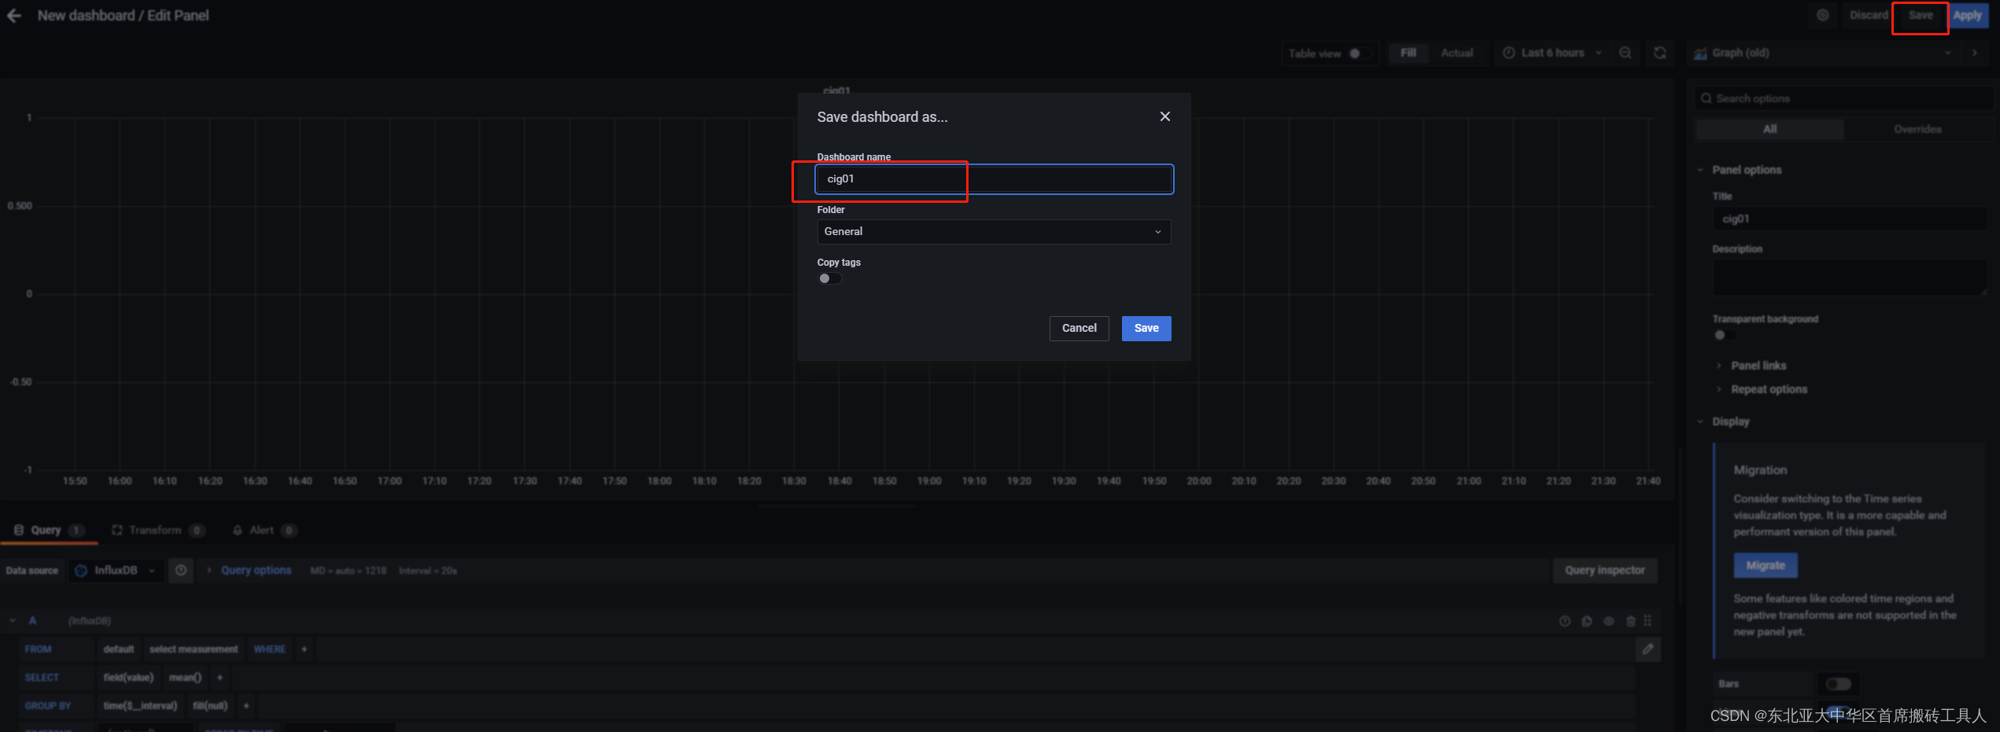Open dashboard settings gear icon
This screenshot has height=732, width=2000.
point(1822,15)
